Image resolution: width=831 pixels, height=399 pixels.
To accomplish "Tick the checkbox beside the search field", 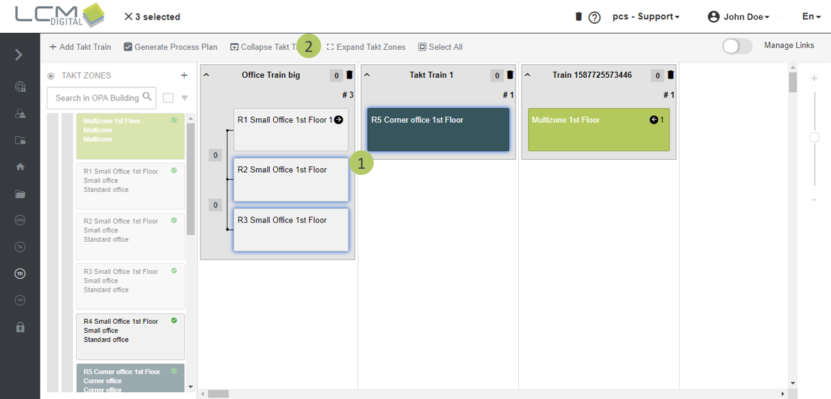I will coord(168,98).
